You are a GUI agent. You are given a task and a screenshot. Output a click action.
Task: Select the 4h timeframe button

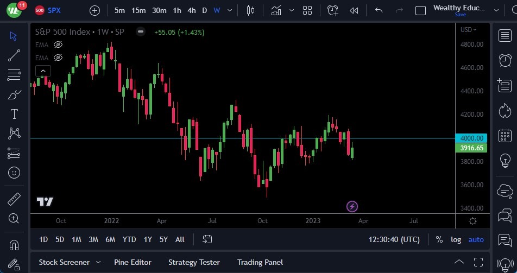tap(191, 10)
